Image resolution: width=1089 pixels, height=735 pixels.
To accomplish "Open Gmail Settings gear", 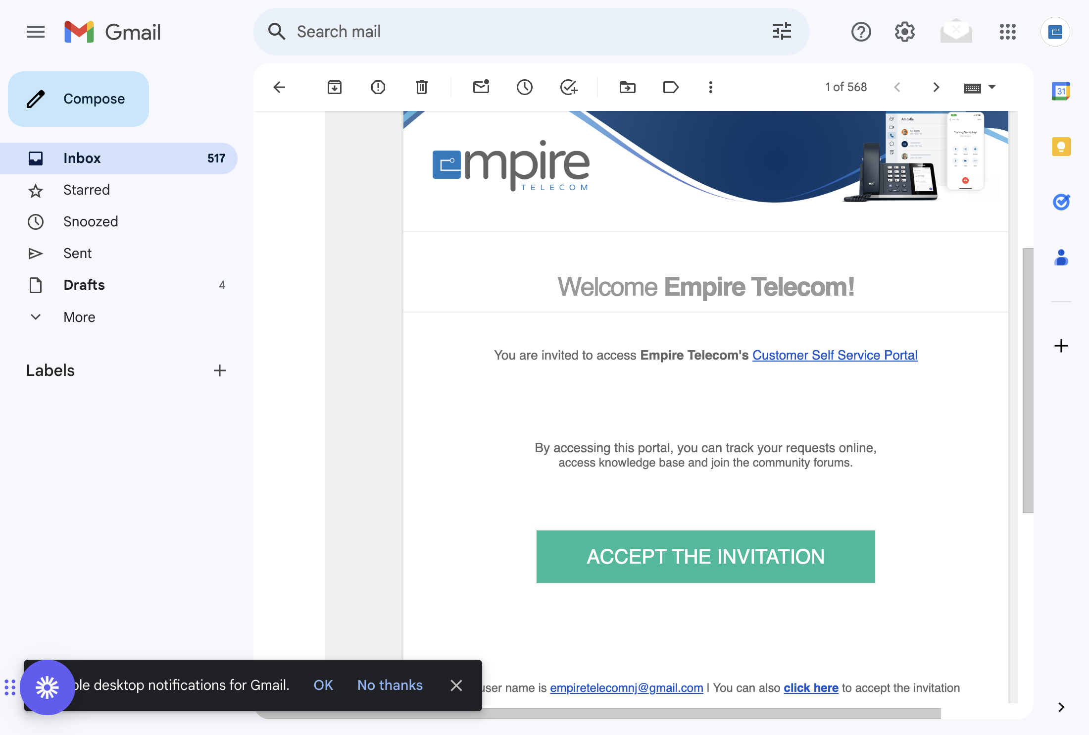I will (905, 32).
